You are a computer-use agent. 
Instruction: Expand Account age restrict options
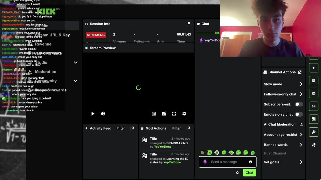(301, 134)
